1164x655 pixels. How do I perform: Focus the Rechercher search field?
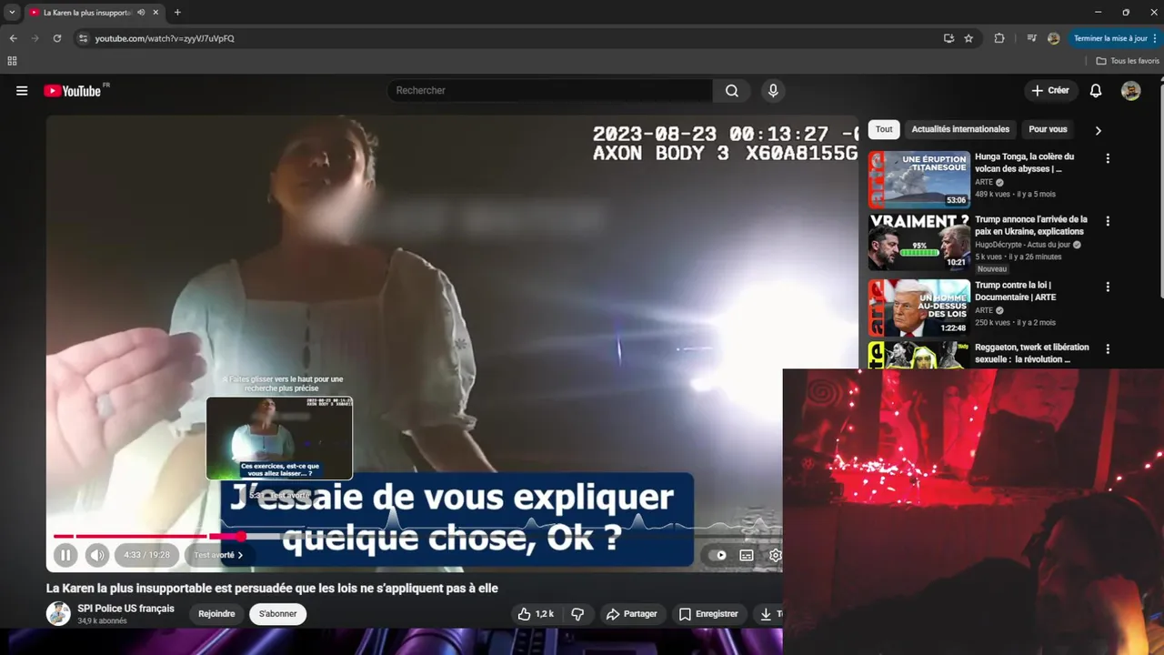click(x=551, y=91)
